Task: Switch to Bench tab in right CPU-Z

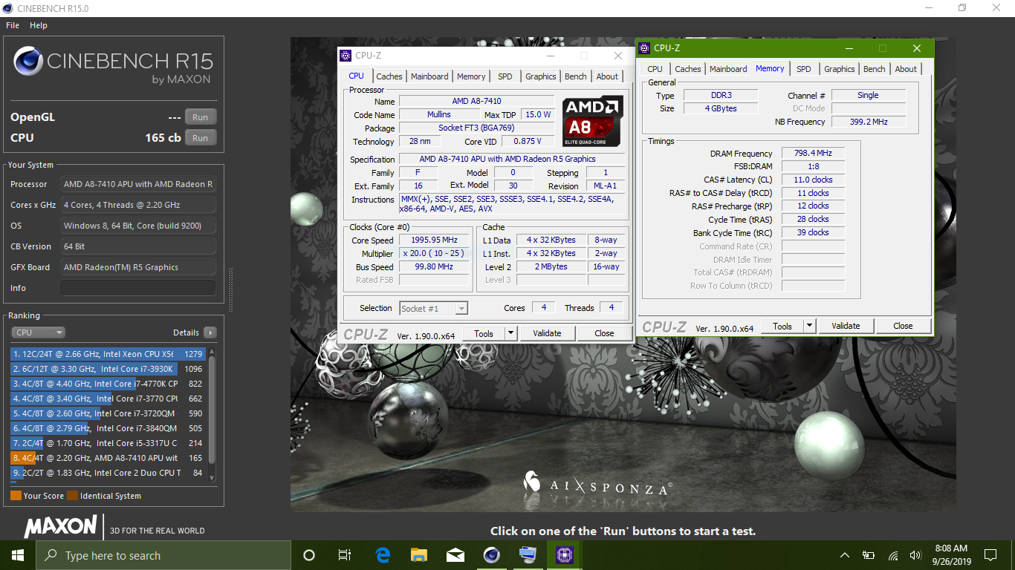Action: click(875, 69)
